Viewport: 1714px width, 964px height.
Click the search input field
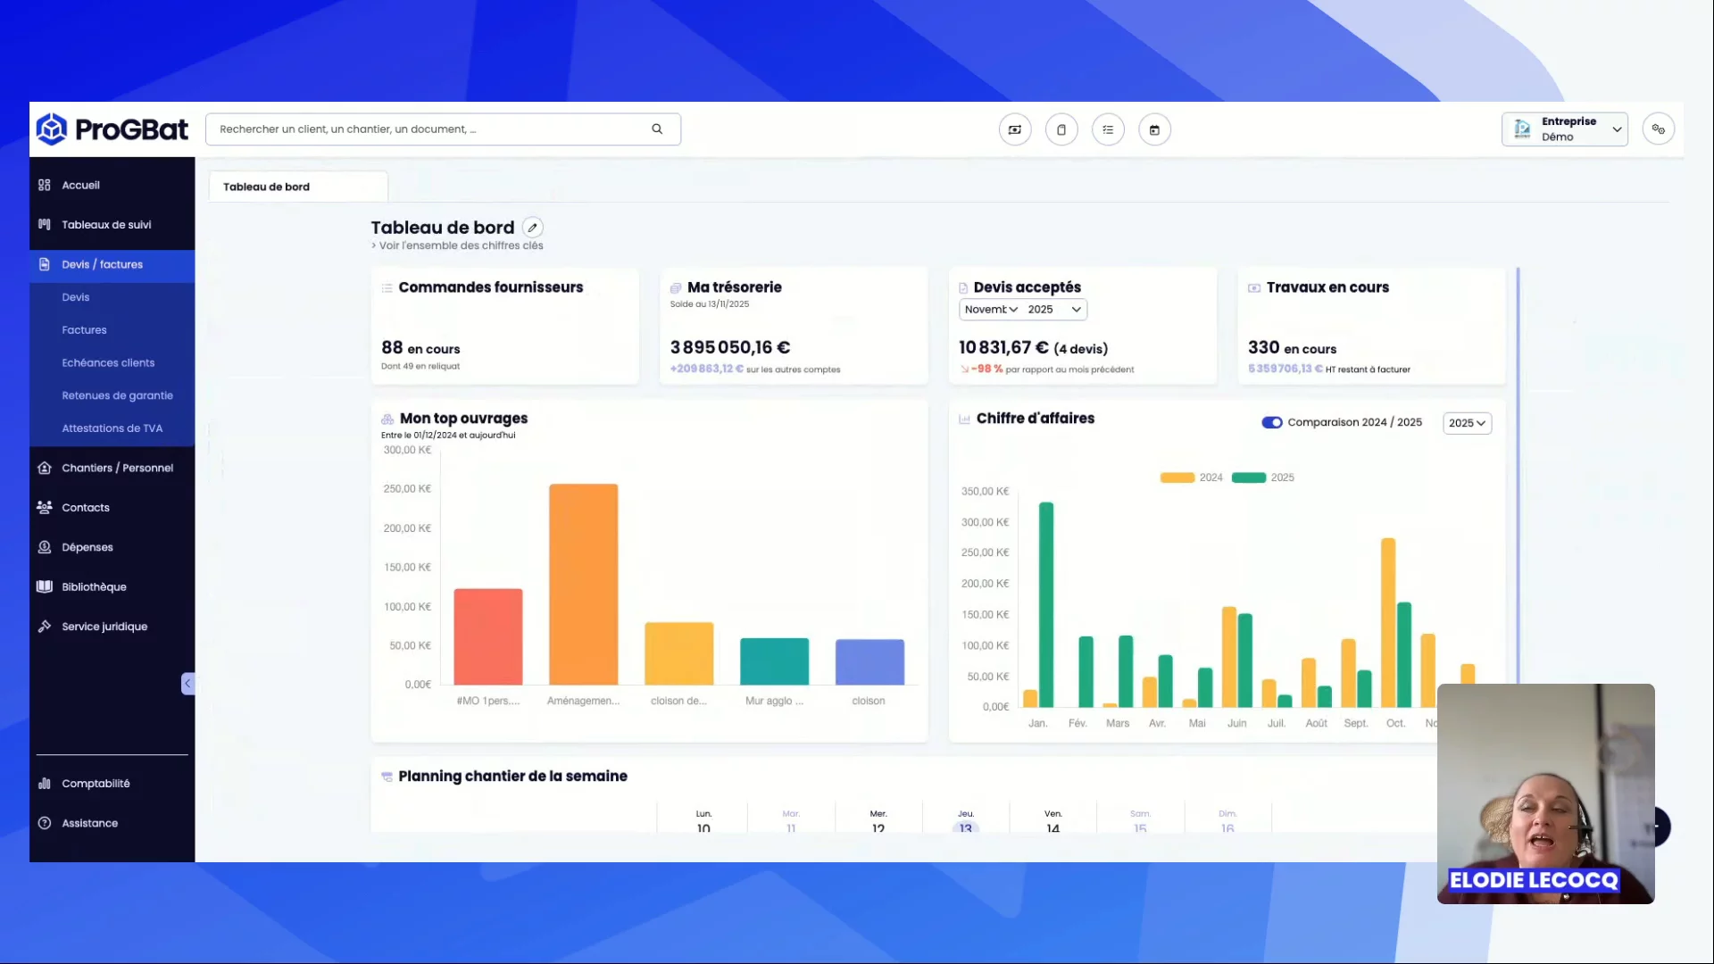point(428,129)
